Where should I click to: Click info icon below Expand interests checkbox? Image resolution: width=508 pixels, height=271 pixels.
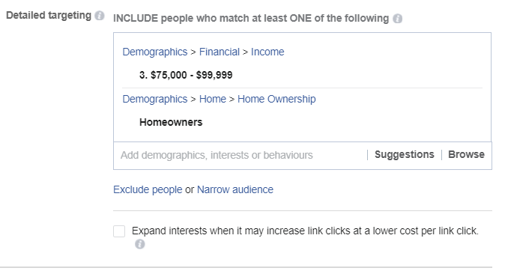pyautogui.click(x=140, y=244)
